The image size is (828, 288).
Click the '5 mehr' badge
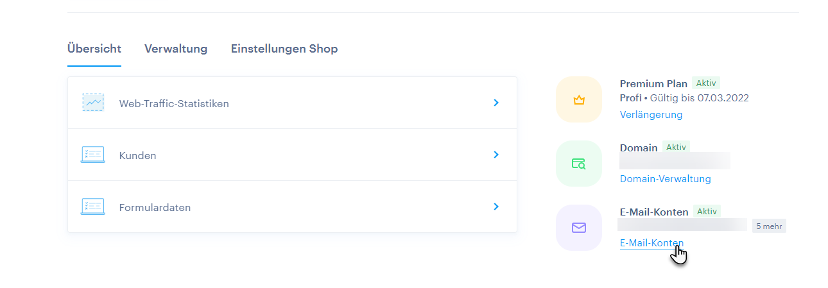[x=769, y=226]
